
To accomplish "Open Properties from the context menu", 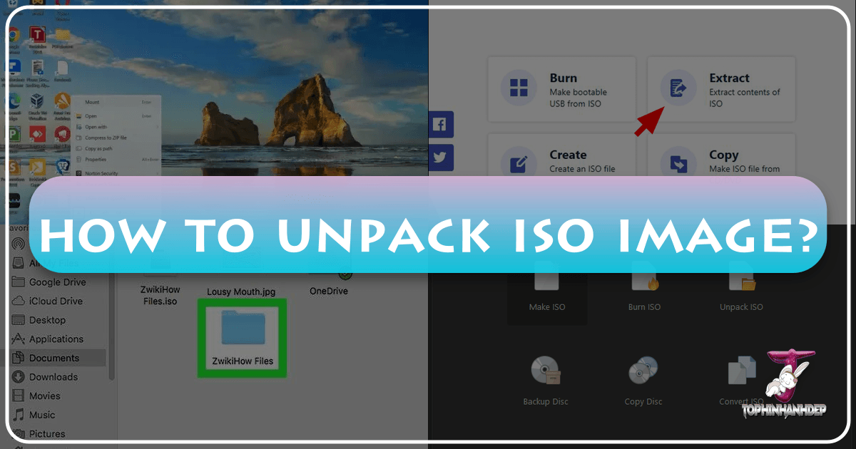I will pos(96,160).
